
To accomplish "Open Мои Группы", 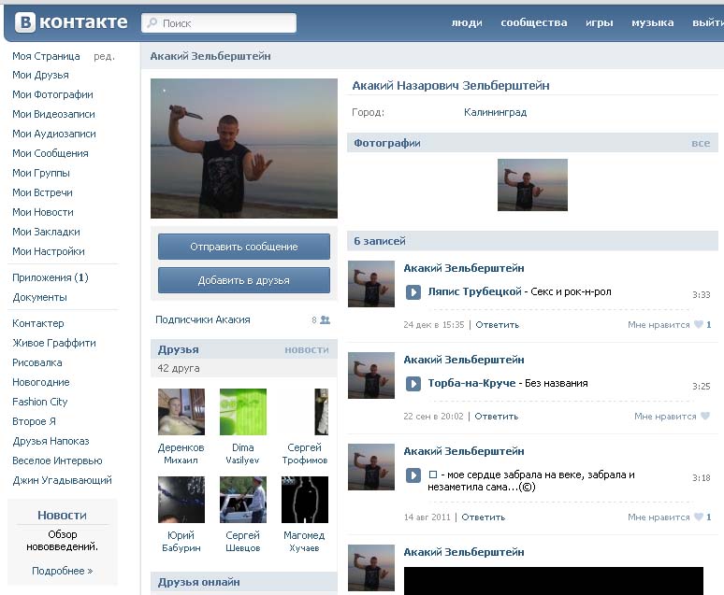I will point(41,173).
